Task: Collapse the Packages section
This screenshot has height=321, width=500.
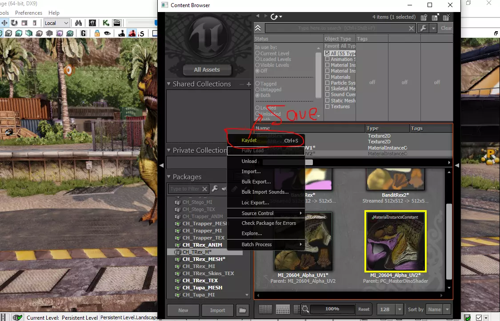Action: point(169,177)
